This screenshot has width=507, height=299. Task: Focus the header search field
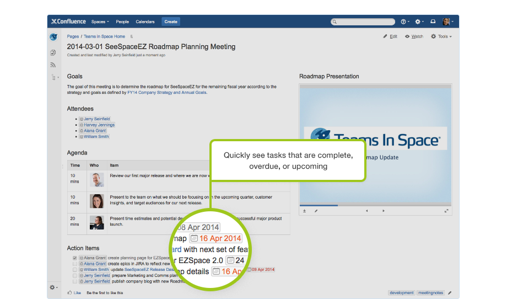[x=363, y=22]
